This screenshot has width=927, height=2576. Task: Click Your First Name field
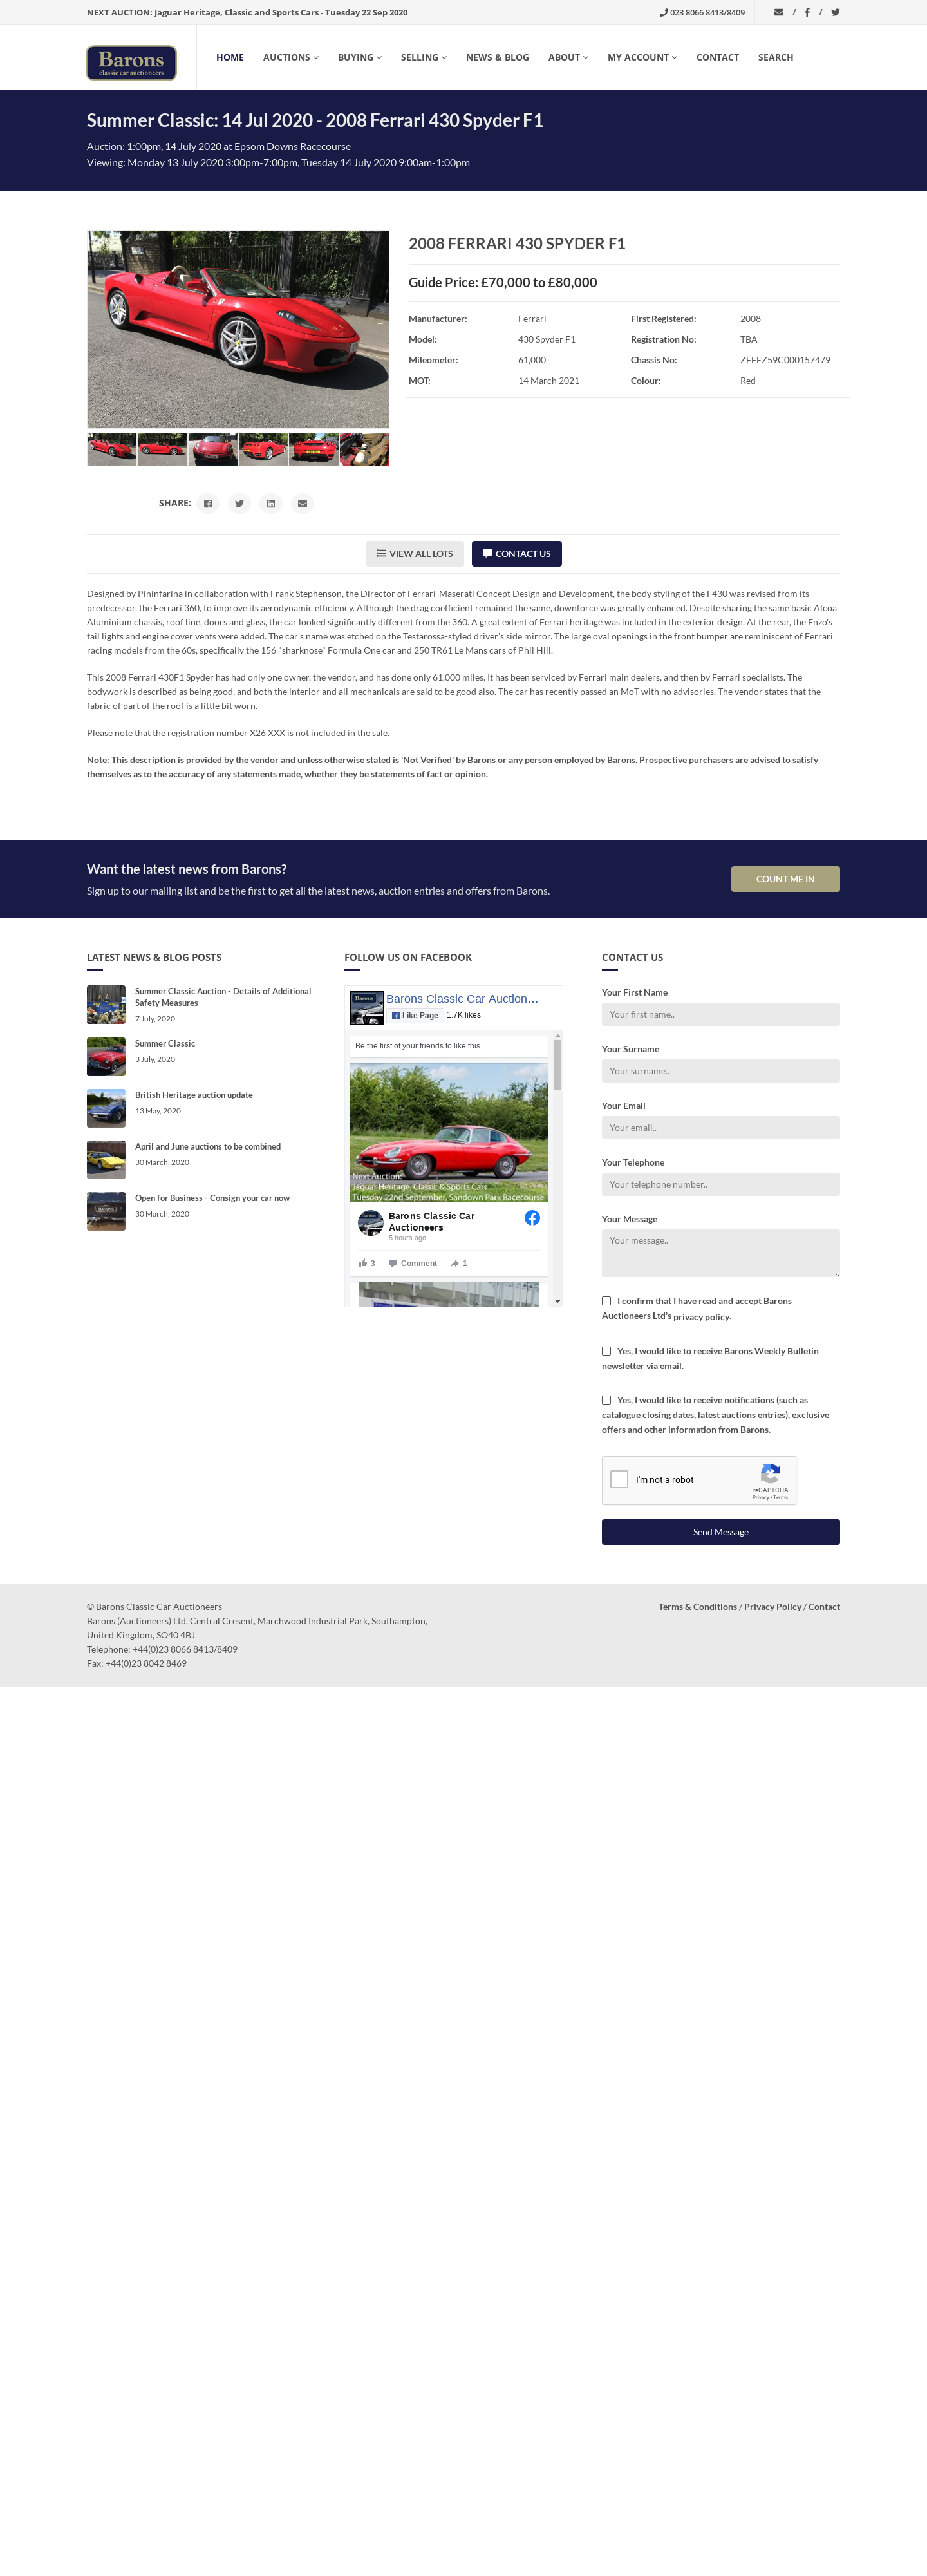pos(720,1014)
